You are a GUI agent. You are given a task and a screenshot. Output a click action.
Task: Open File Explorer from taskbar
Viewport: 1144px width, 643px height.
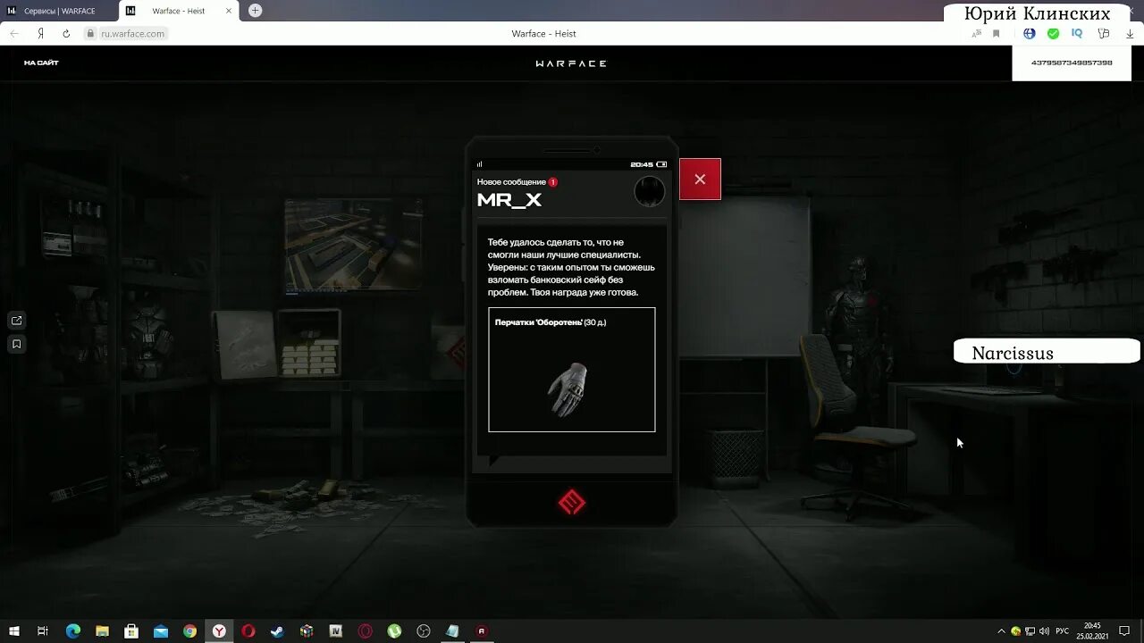[102, 631]
